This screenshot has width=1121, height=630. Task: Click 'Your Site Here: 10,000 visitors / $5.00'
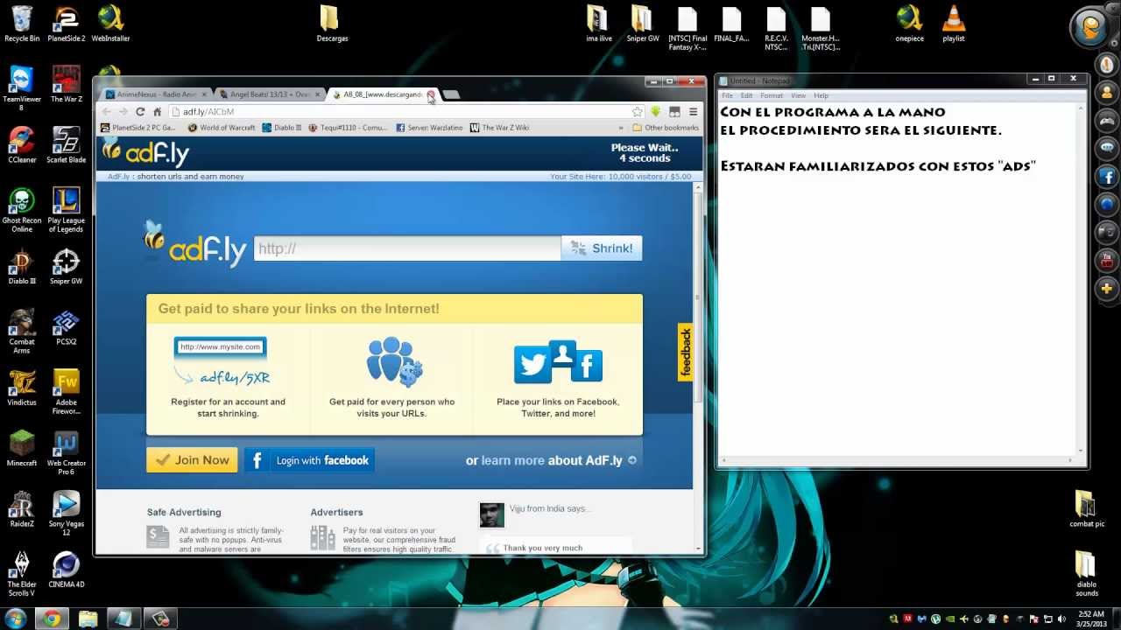(620, 177)
